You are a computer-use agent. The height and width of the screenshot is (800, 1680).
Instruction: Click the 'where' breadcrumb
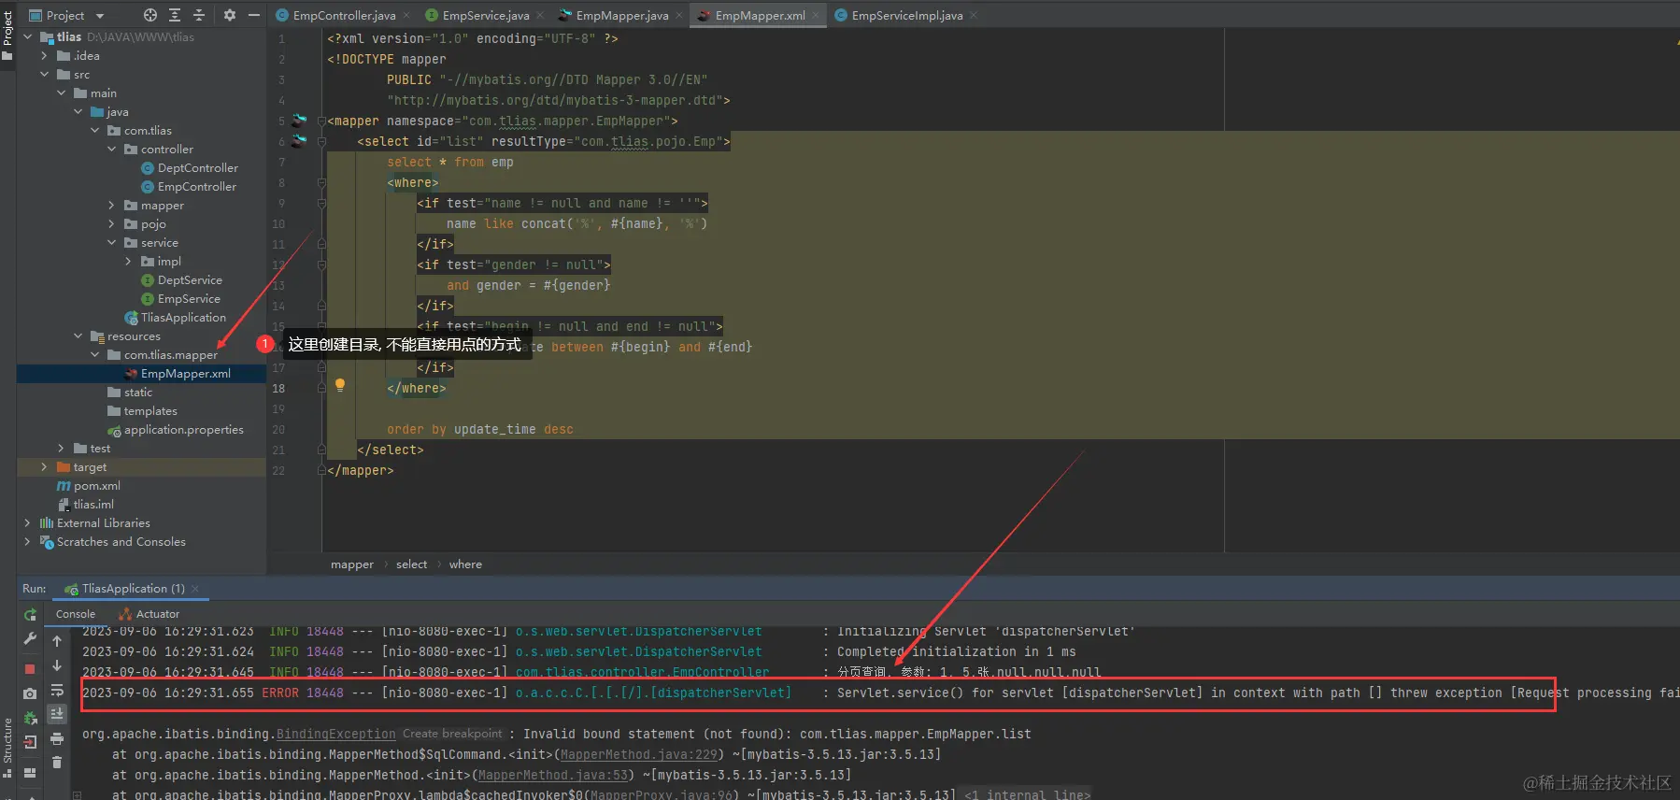(x=465, y=564)
